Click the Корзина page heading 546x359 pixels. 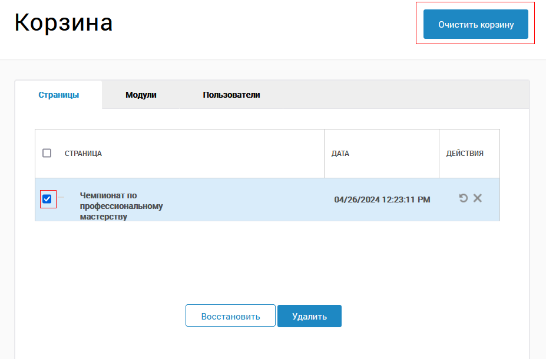click(x=64, y=23)
